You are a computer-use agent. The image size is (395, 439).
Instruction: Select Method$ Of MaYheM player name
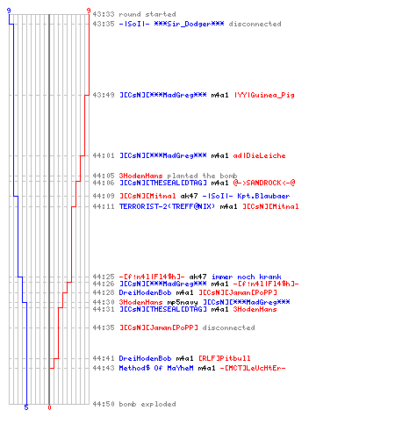click(x=156, y=368)
